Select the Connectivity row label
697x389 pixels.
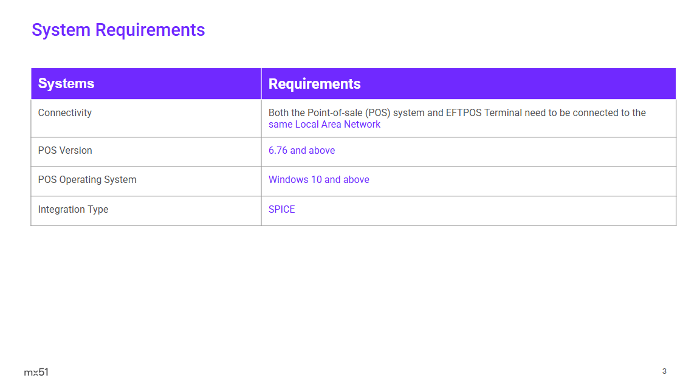click(65, 113)
